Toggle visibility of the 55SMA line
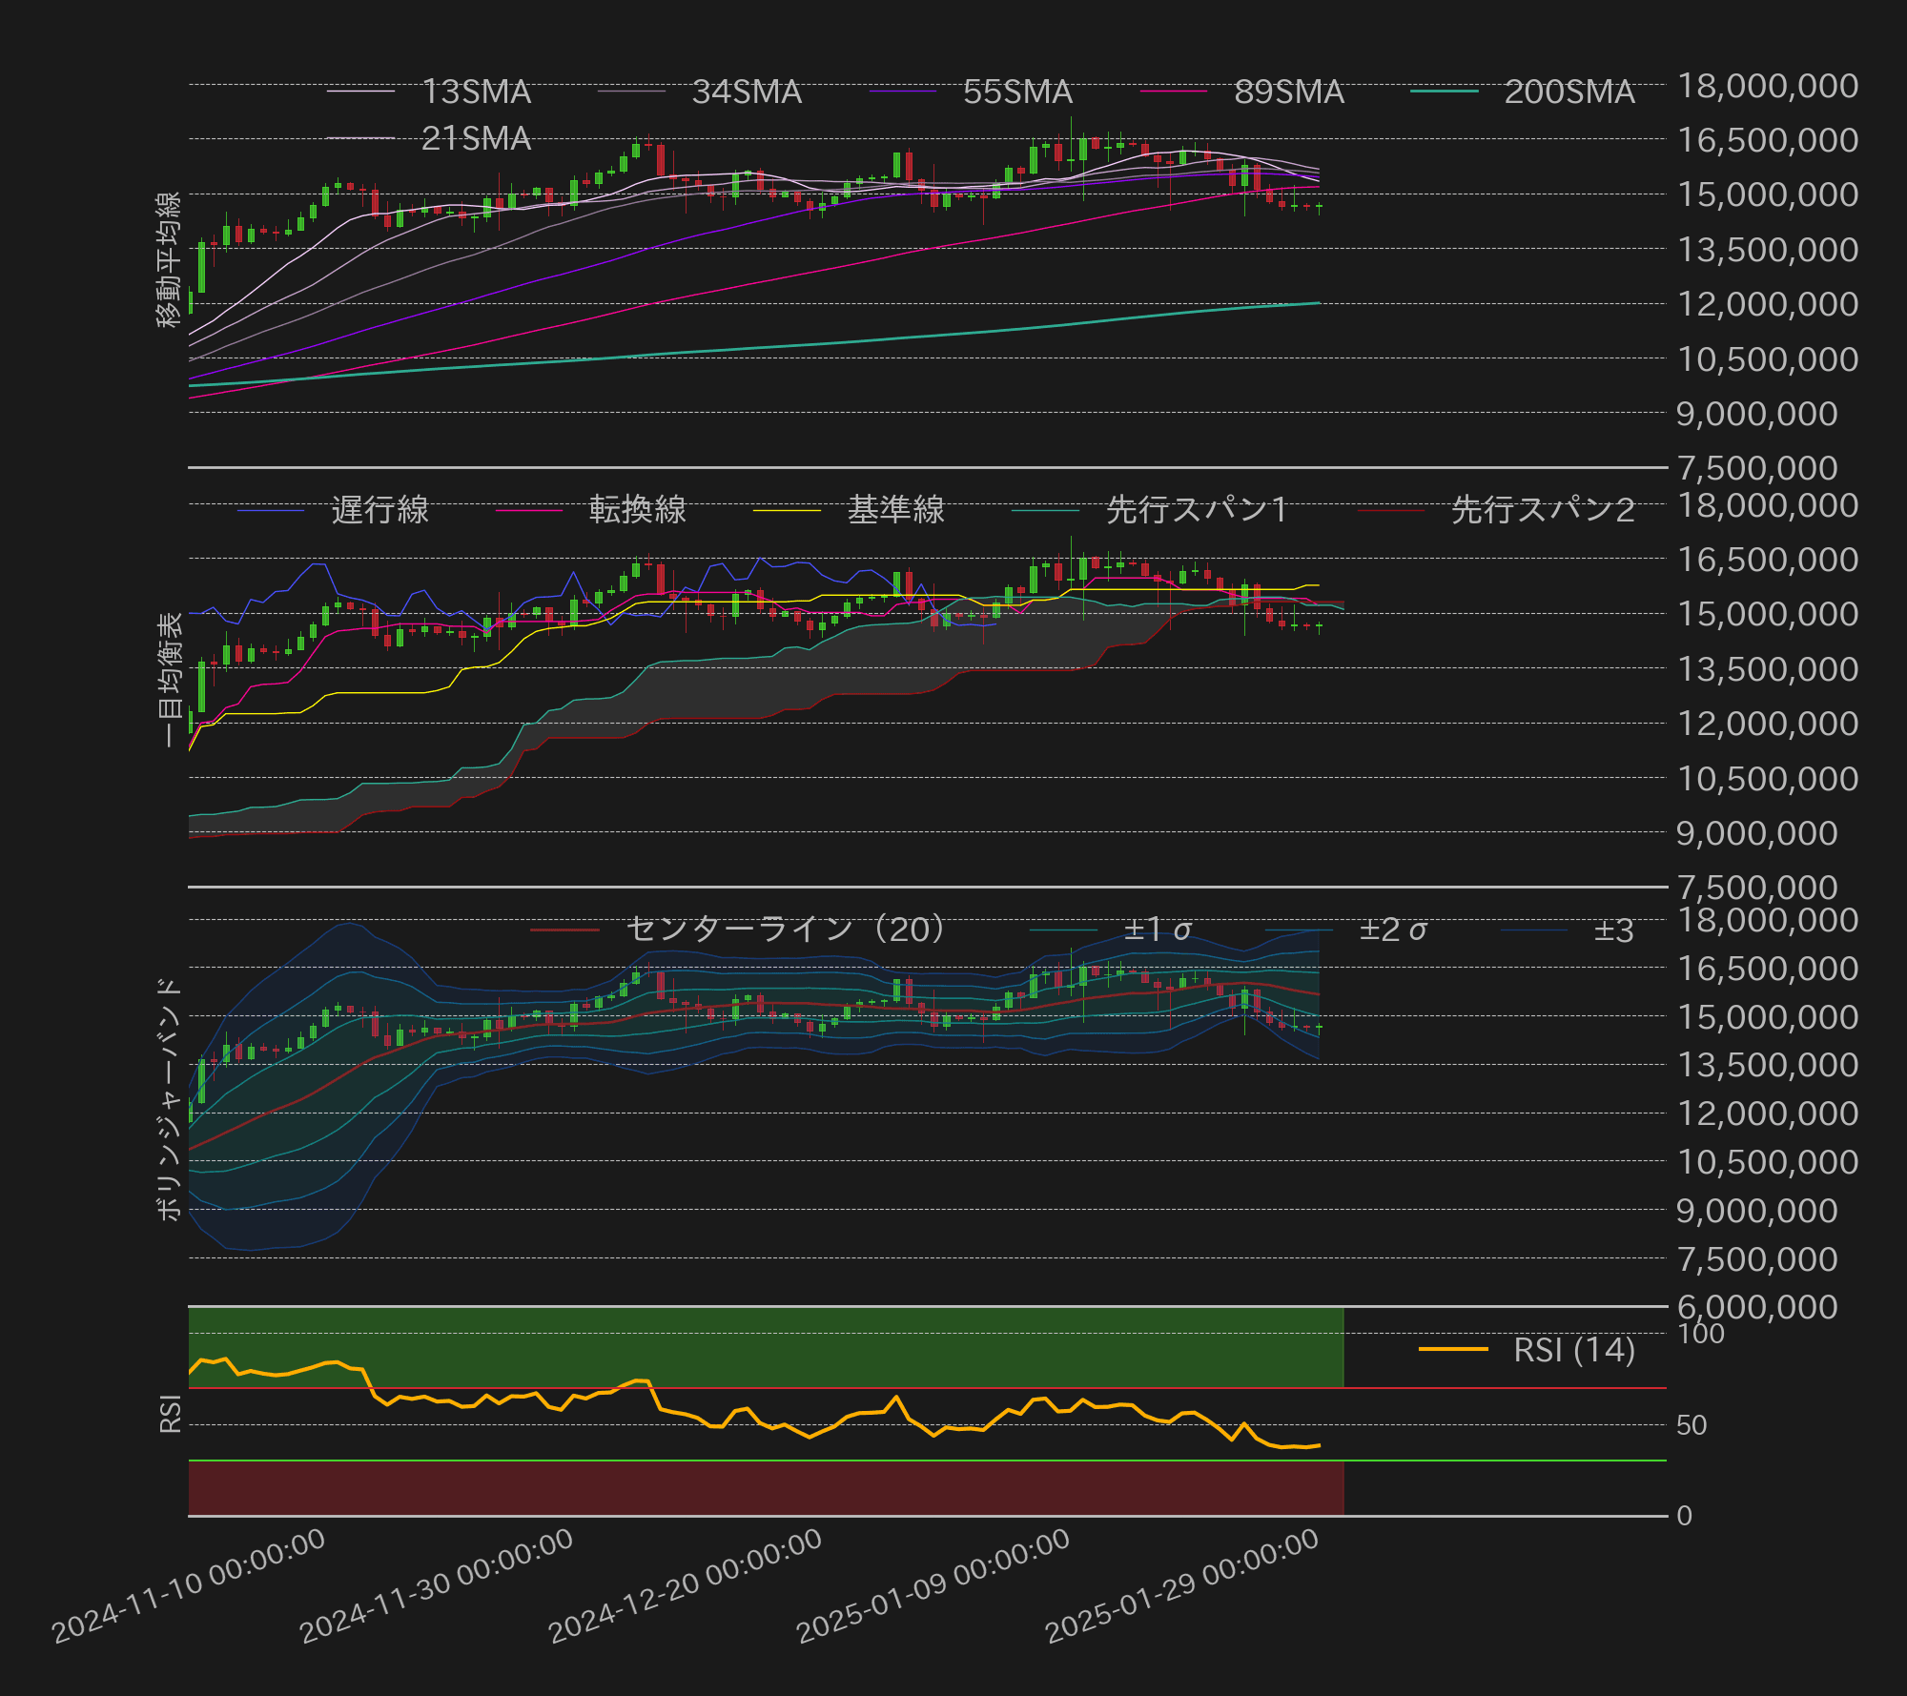Image resolution: width=1907 pixels, height=1696 pixels. point(1017,92)
